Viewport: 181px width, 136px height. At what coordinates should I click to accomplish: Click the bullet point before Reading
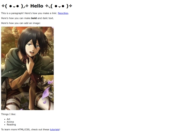coord(5,125)
